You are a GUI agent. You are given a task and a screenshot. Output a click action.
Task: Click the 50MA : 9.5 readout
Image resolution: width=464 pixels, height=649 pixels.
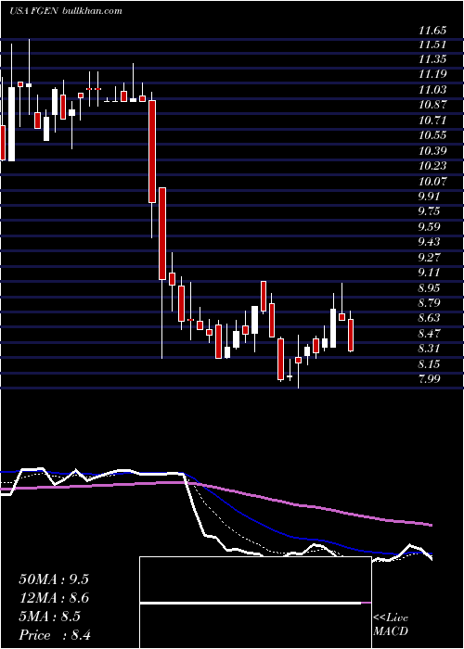click(54, 579)
